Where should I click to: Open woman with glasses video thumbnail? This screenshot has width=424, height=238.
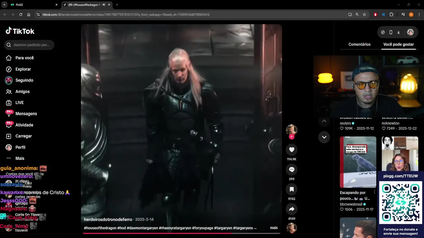400,154
